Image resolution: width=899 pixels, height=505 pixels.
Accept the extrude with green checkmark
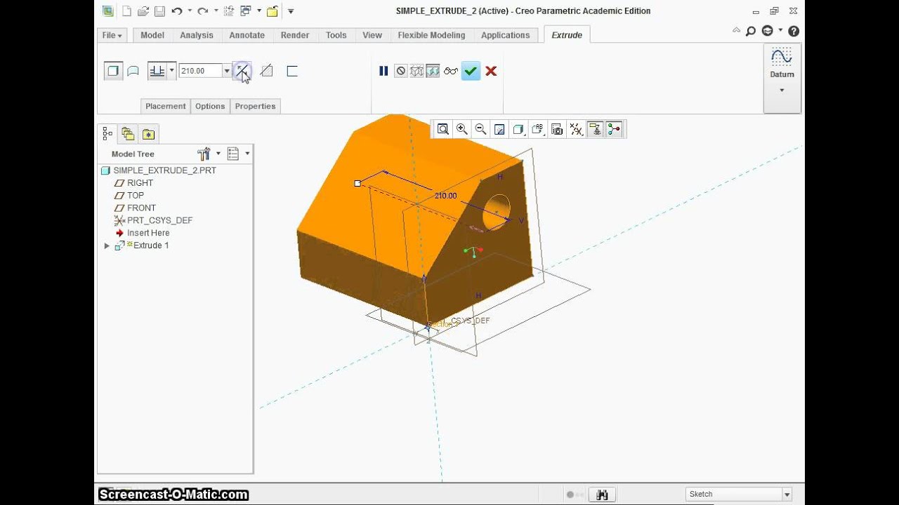point(471,71)
